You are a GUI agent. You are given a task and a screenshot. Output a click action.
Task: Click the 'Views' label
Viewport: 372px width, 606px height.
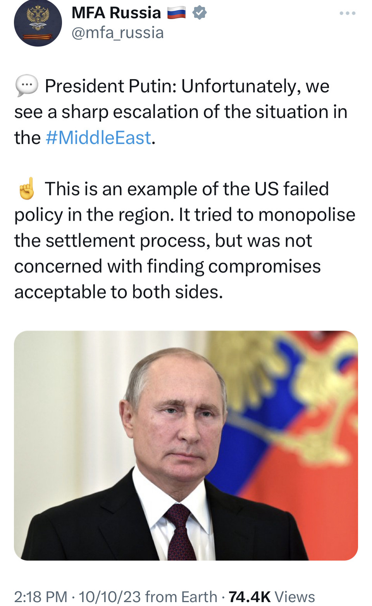[x=294, y=597]
